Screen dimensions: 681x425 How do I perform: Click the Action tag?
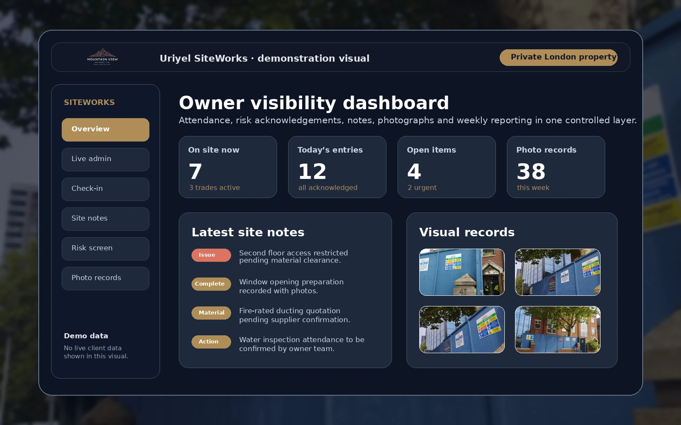pos(211,342)
